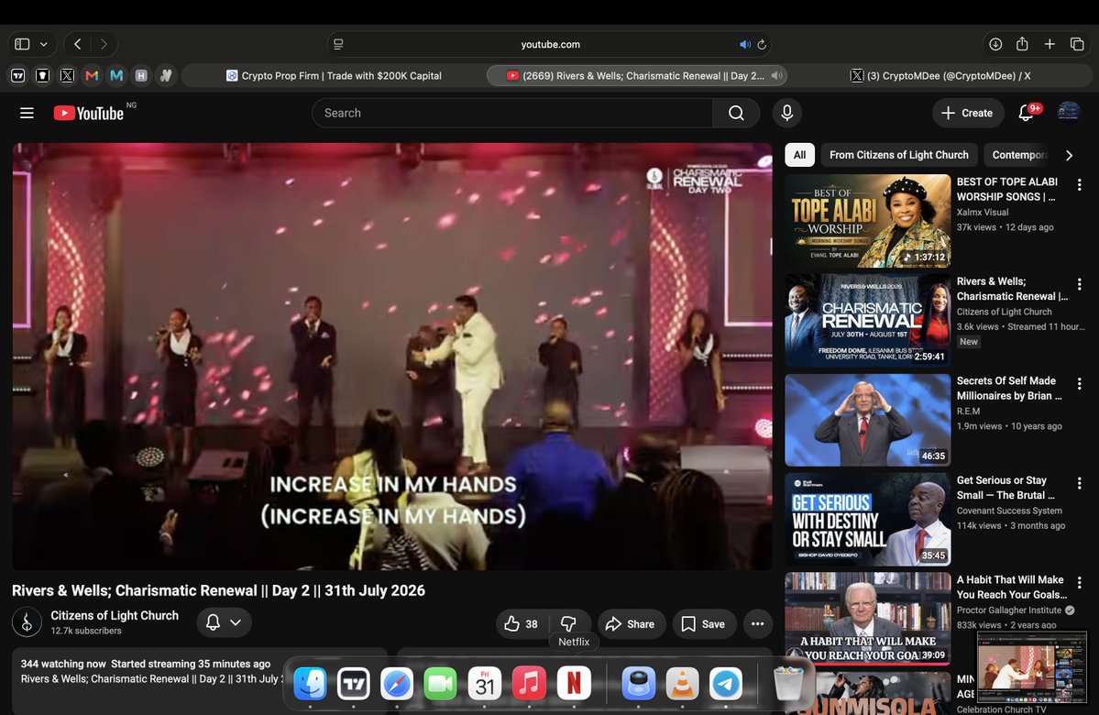Image resolution: width=1099 pixels, height=715 pixels.
Task: Open Citizens of Light Church channel avatar
Action: 27,622
